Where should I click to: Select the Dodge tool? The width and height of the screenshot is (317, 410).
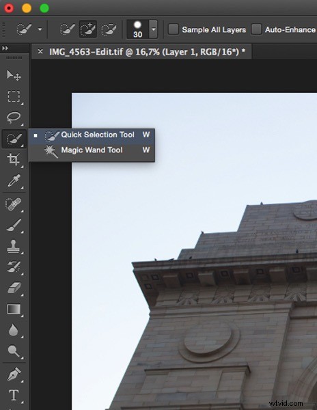tap(14, 351)
